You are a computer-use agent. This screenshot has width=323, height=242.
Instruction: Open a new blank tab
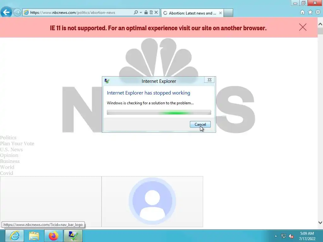[228, 13]
